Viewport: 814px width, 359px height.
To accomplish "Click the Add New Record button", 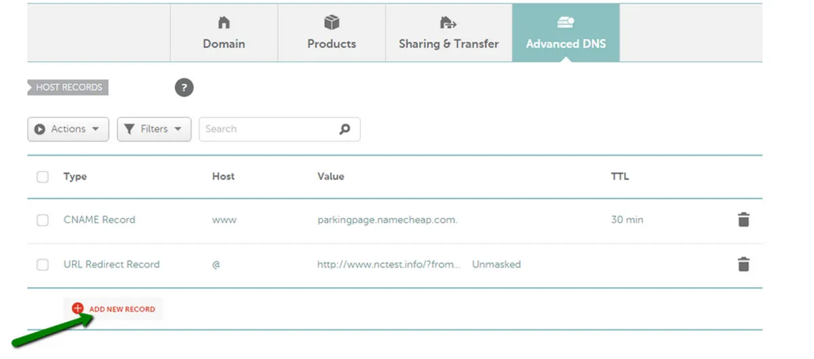I will [x=114, y=309].
